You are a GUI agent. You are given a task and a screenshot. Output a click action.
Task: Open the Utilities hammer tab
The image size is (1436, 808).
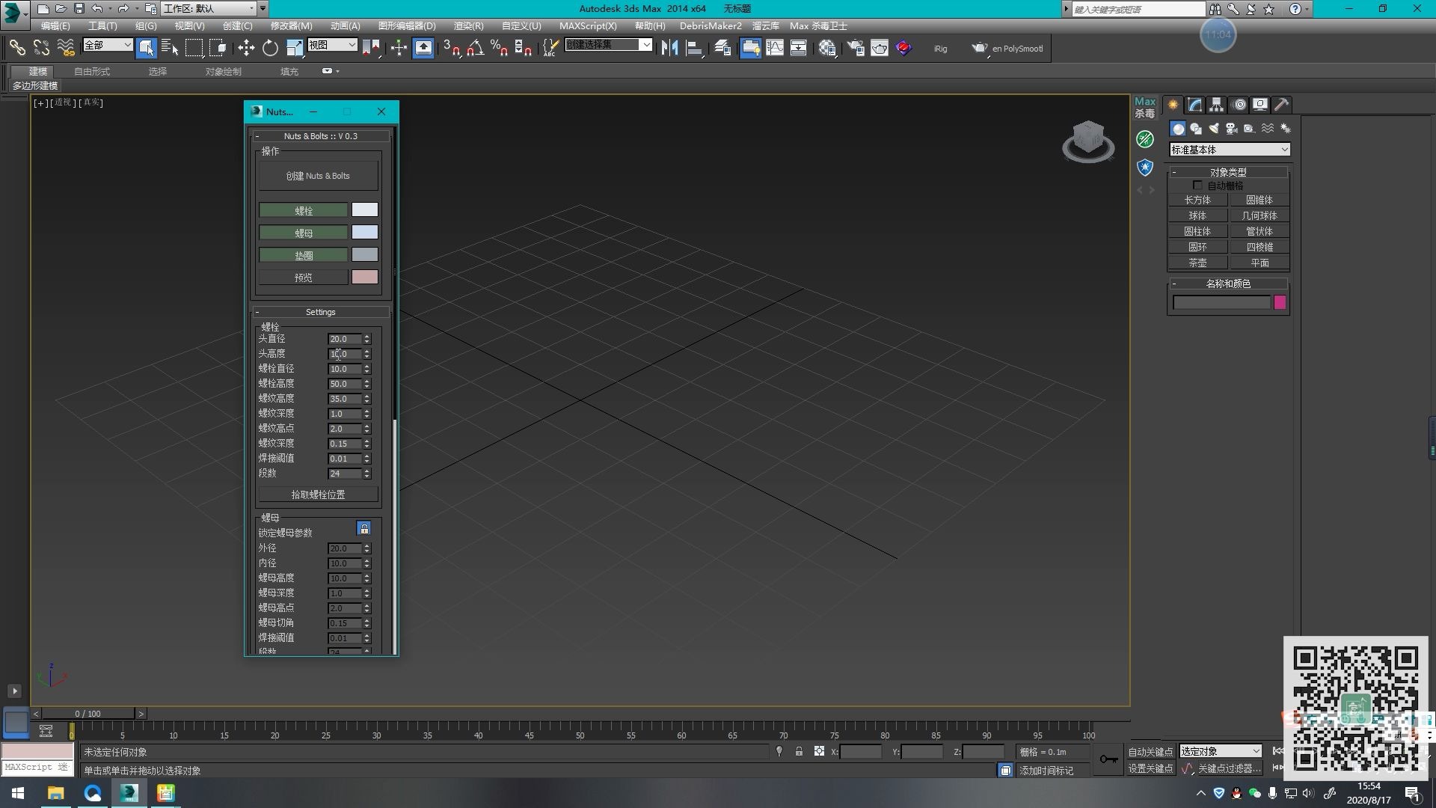[1282, 105]
